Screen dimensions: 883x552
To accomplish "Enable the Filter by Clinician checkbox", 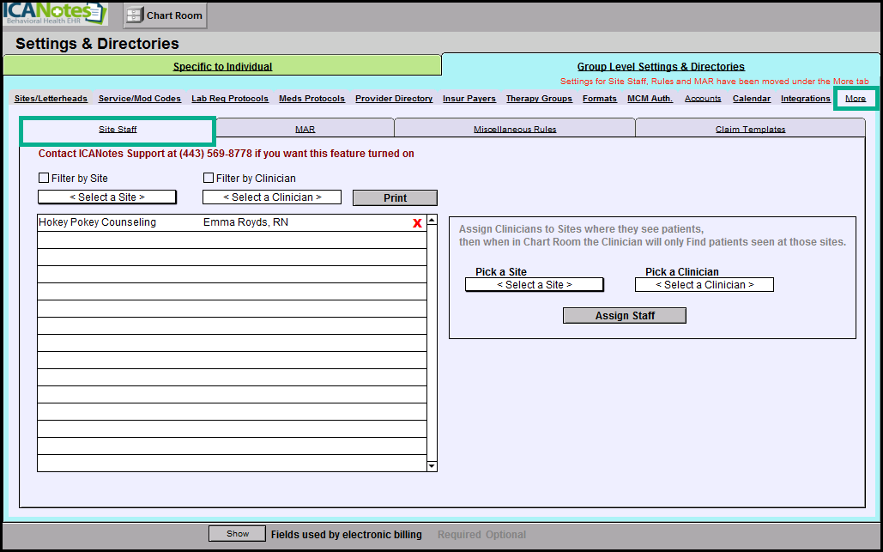I will (209, 179).
